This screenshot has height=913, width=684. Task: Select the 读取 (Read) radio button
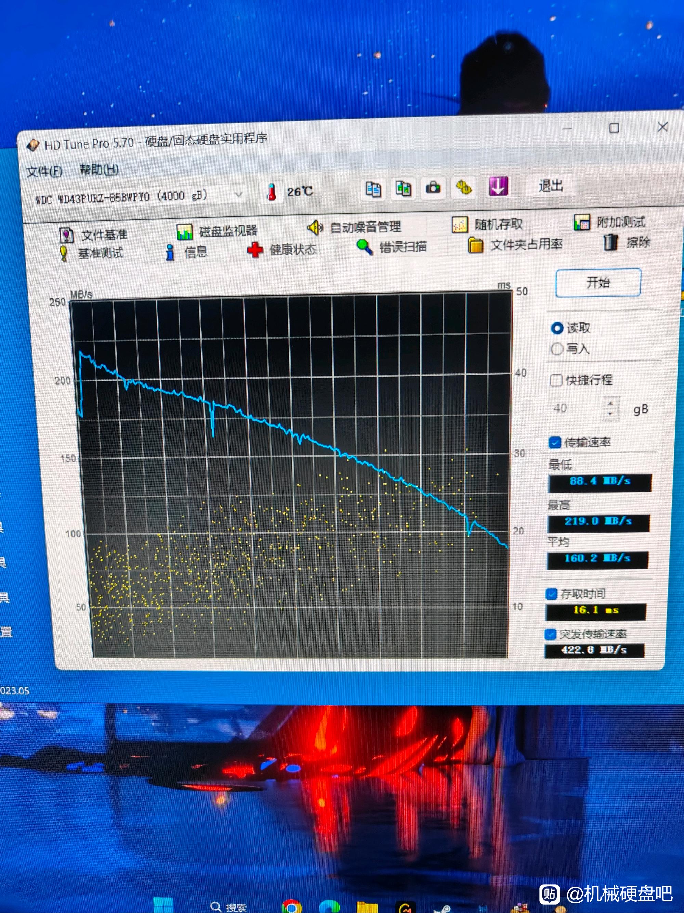(x=557, y=328)
